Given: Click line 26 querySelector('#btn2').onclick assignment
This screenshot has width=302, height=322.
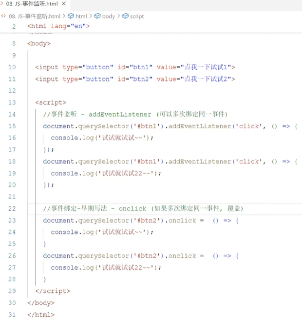Looking at the screenshot, I should point(140,256).
